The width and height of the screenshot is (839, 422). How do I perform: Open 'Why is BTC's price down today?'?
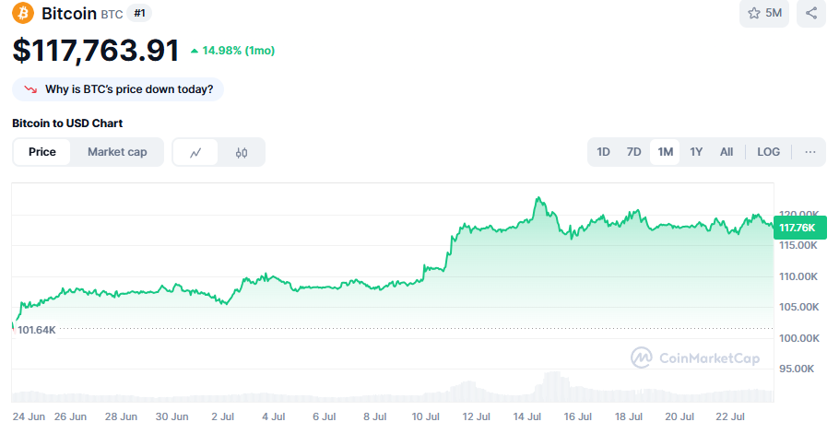click(x=118, y=89)
